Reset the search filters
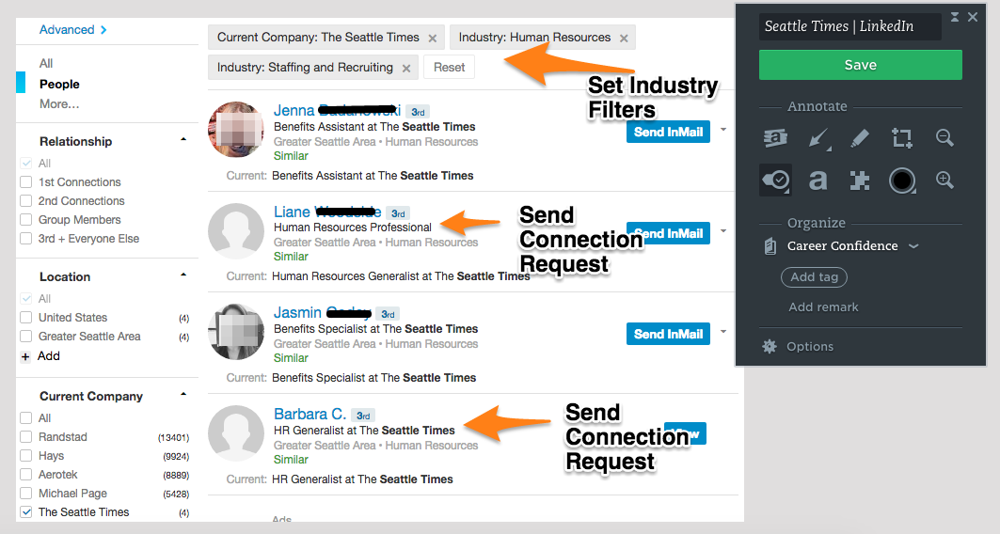1000x534 pixels. point(449,68)
